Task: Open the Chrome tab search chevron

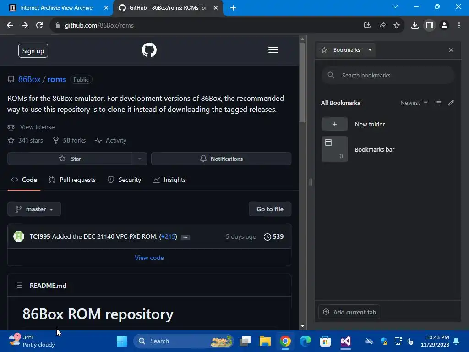Action: point(395,6)
